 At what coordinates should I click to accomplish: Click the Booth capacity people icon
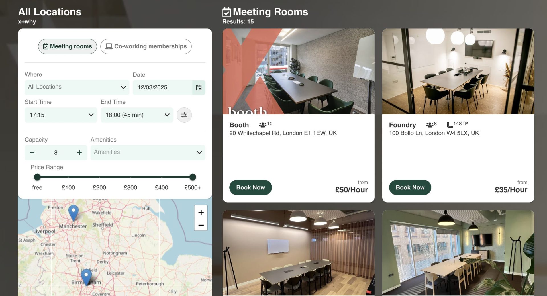[263, 125]
